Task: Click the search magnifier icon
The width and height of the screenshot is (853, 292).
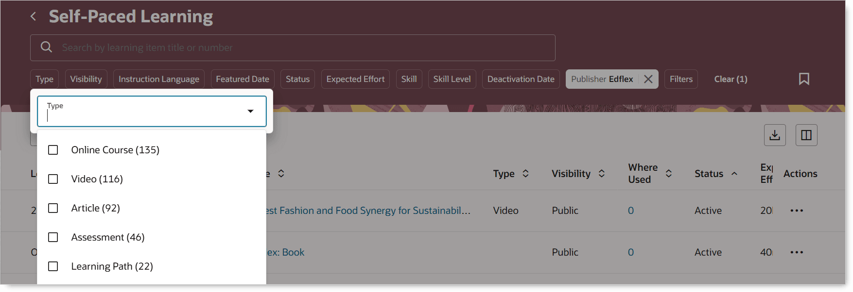Action: pos(46,47)
